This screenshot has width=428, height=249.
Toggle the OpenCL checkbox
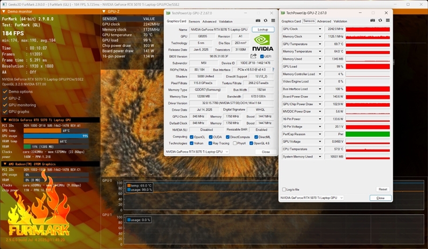[192, 137]
